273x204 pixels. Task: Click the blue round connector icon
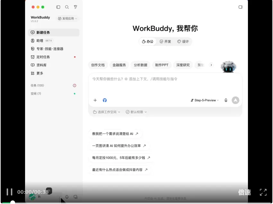pos(105,100)
